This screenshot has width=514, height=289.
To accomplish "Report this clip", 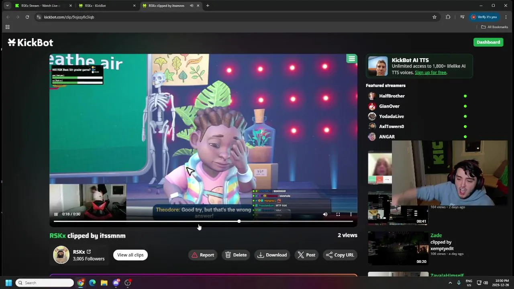I will 203,255.
